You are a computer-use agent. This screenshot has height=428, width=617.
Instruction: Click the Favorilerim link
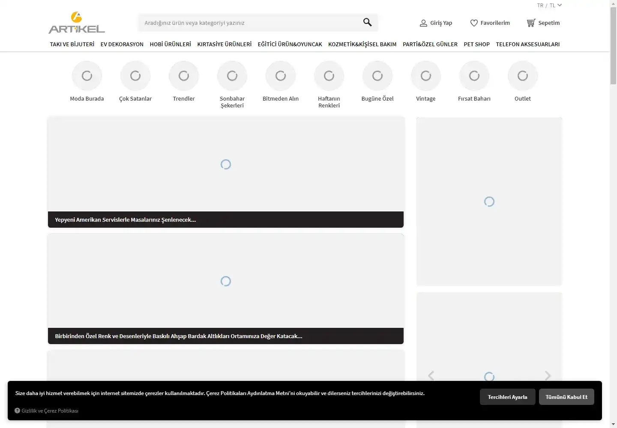(495, 23)
